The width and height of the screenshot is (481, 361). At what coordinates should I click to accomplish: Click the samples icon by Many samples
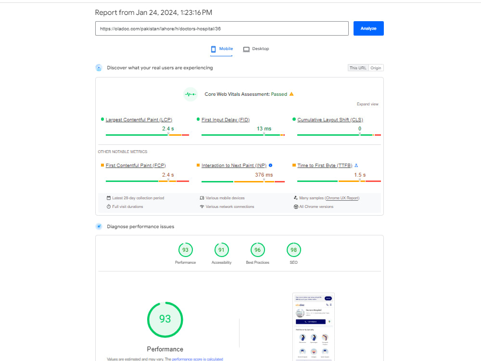pos(296,198)
